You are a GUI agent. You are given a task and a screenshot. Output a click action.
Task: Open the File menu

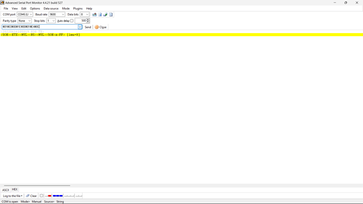pyautogui.click(x=6, y=8)
